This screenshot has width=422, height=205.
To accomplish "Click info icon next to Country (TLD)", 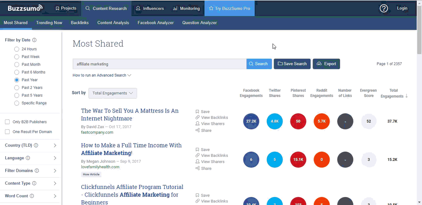I will click(x=36, y=145).
